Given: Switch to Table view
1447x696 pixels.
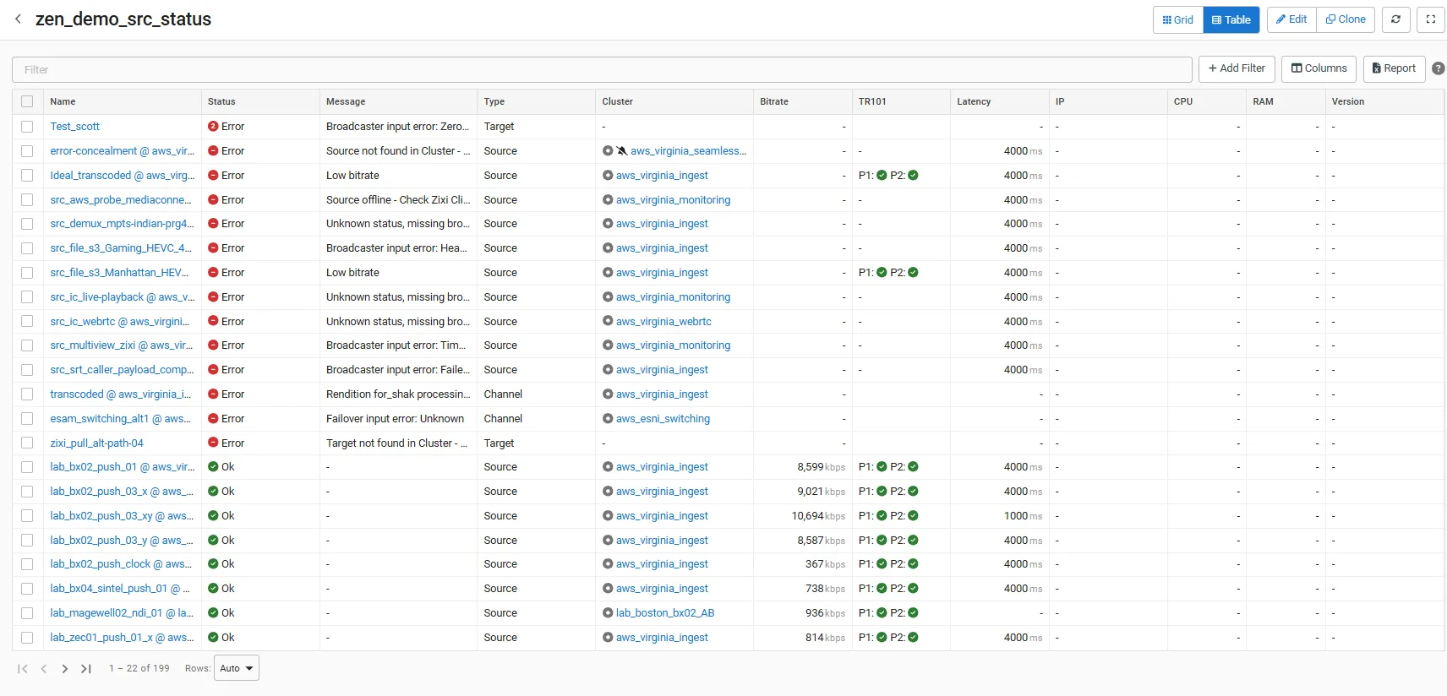Looking at the screenshot, I should point(1231,19).
